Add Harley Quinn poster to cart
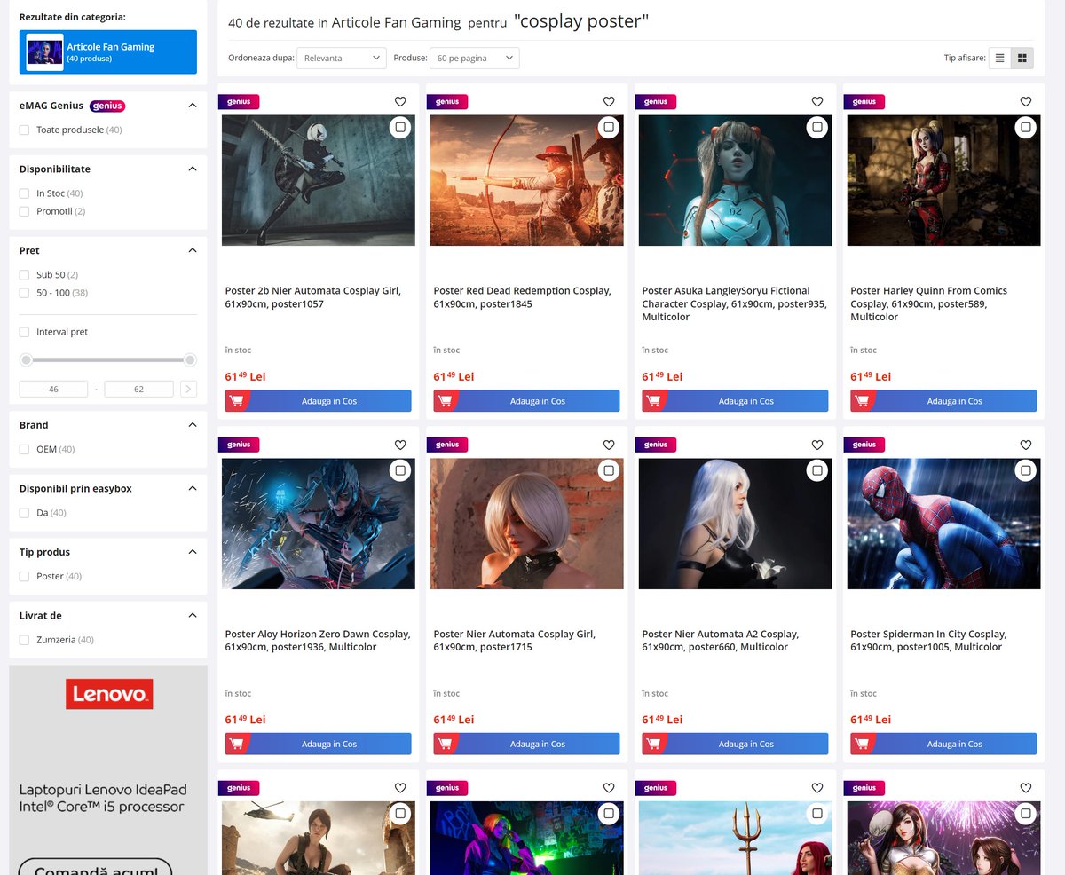Screen dimensions: 1065x875 [944, 401]
